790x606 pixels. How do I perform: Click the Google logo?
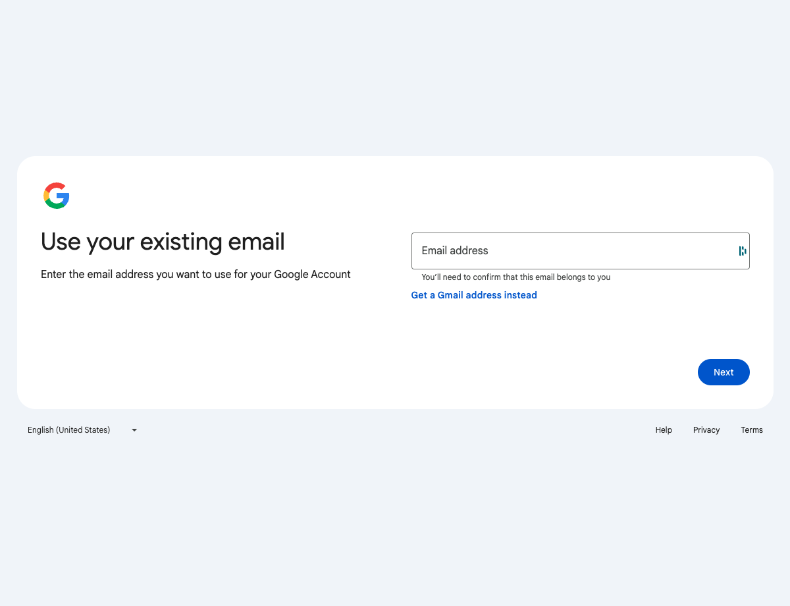(57, 196)
